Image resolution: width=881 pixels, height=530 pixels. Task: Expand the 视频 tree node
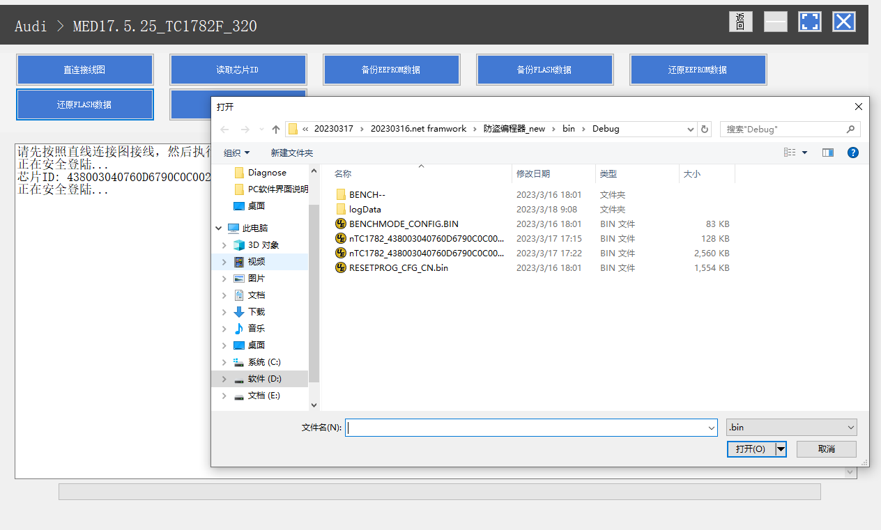[x=224, y=262]
